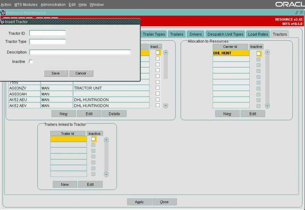Click down arrow of Carrier Id scrollbar

coord(268,106)
